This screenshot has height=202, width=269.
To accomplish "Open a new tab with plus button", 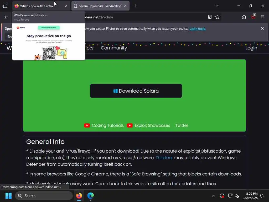I will tap(135, 6).
